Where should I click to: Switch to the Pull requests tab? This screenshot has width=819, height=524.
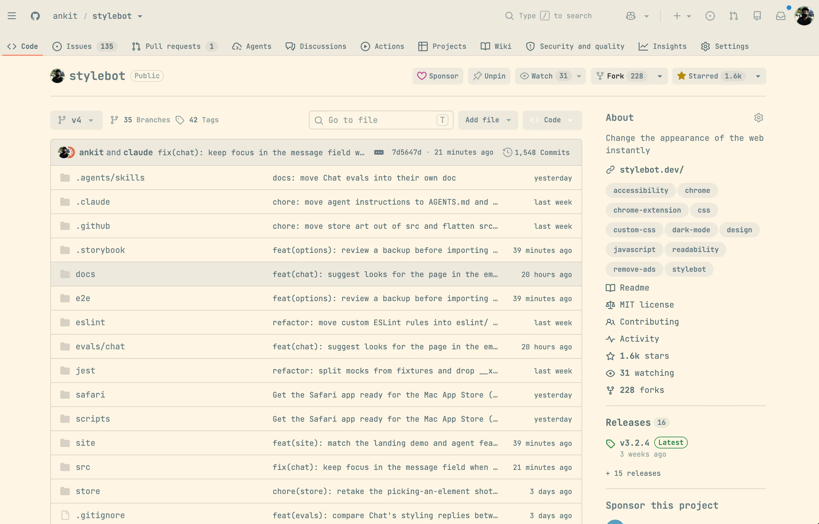175,46
